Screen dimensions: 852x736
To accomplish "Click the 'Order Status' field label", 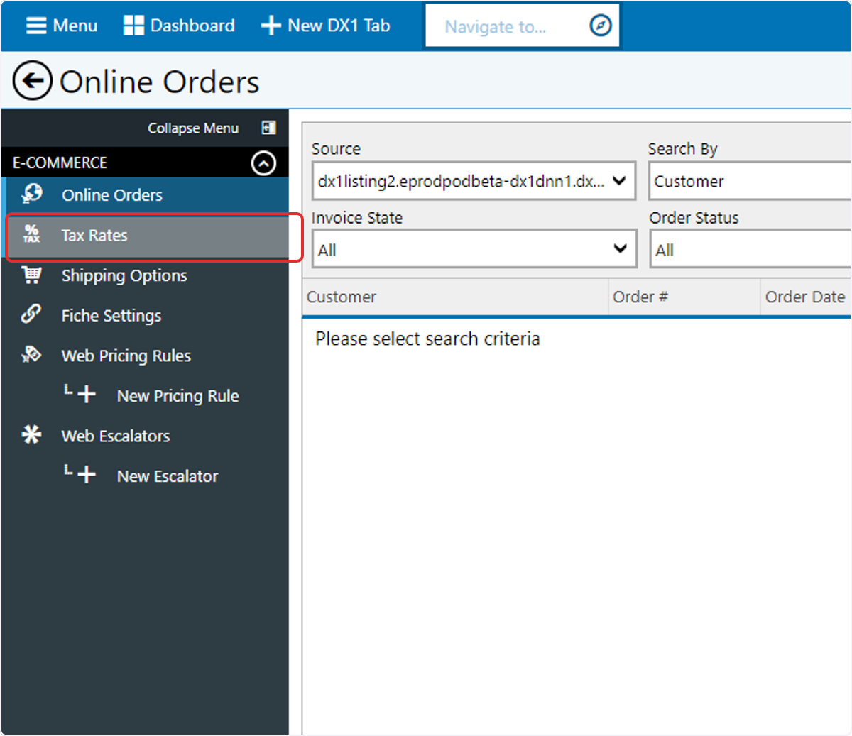I will click(694, 218).
